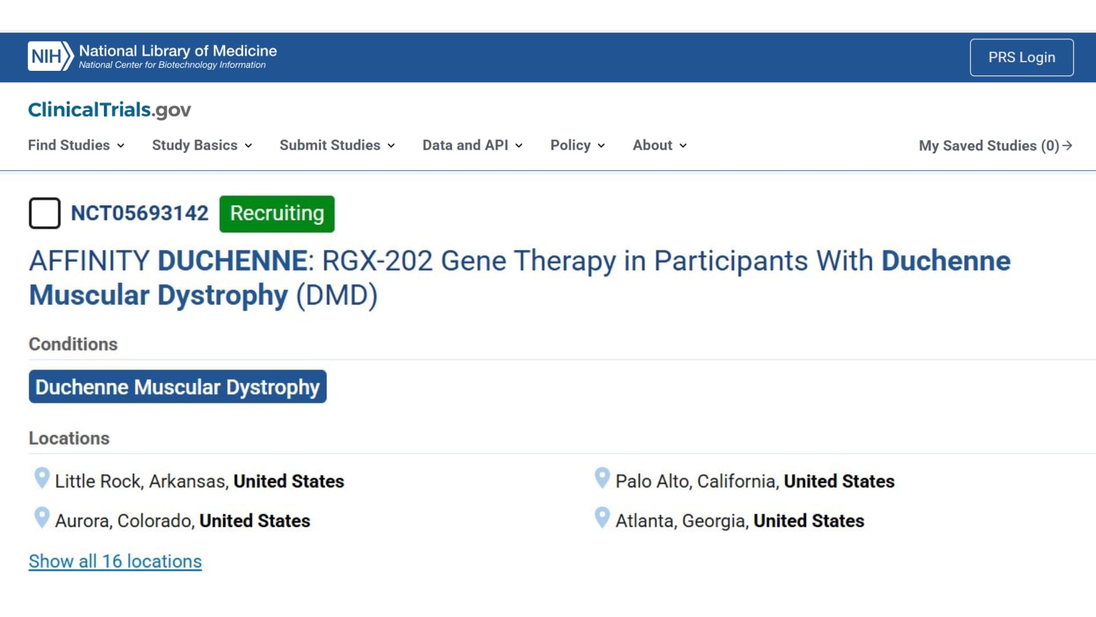
Task: Check the NCT05693142 study checkbox
Action: click(45, 213)
